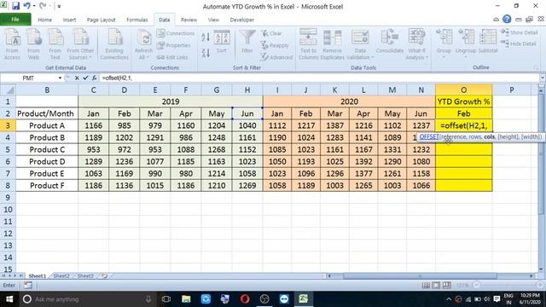Open File Explorer from taskbar
This screenshot has height=307, width=546.
[186, 299]
